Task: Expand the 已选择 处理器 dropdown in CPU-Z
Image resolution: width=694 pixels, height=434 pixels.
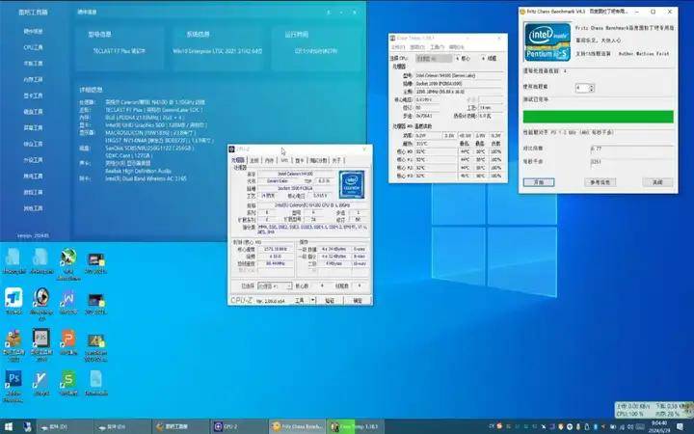Action: tap(275, 286)
